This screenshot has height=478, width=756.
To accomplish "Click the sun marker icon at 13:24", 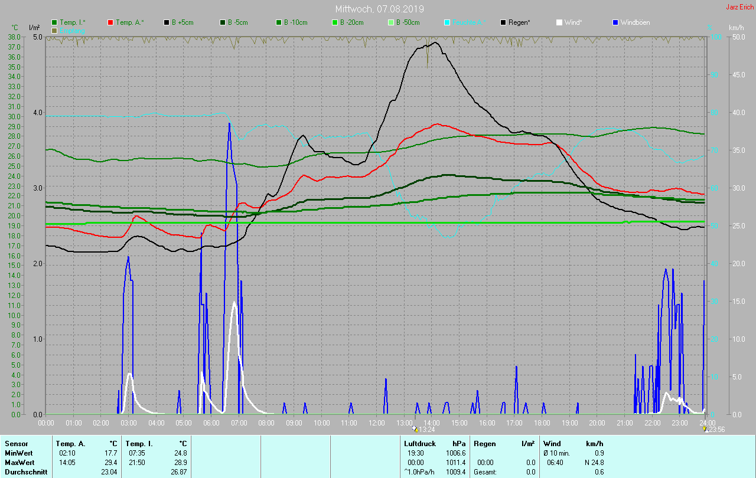I will 415,429.
